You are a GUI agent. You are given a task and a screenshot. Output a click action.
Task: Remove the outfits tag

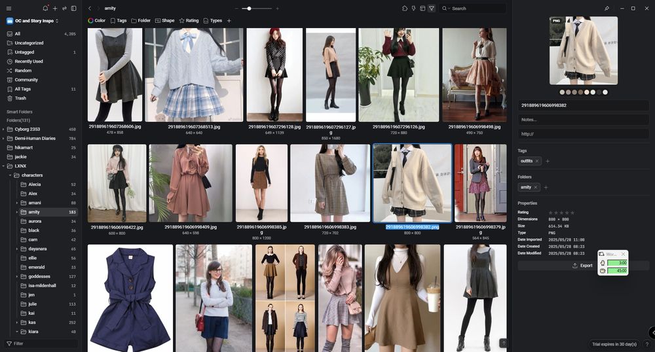point(537,161)
